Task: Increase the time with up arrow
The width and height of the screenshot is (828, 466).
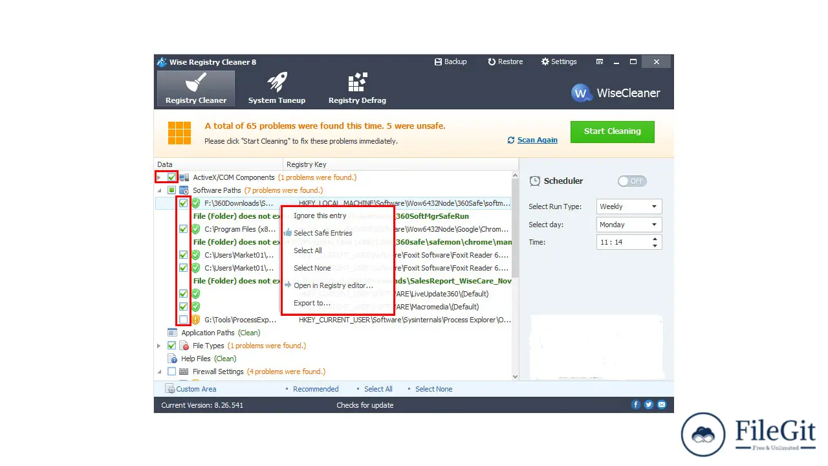Action: pos(655,239)
